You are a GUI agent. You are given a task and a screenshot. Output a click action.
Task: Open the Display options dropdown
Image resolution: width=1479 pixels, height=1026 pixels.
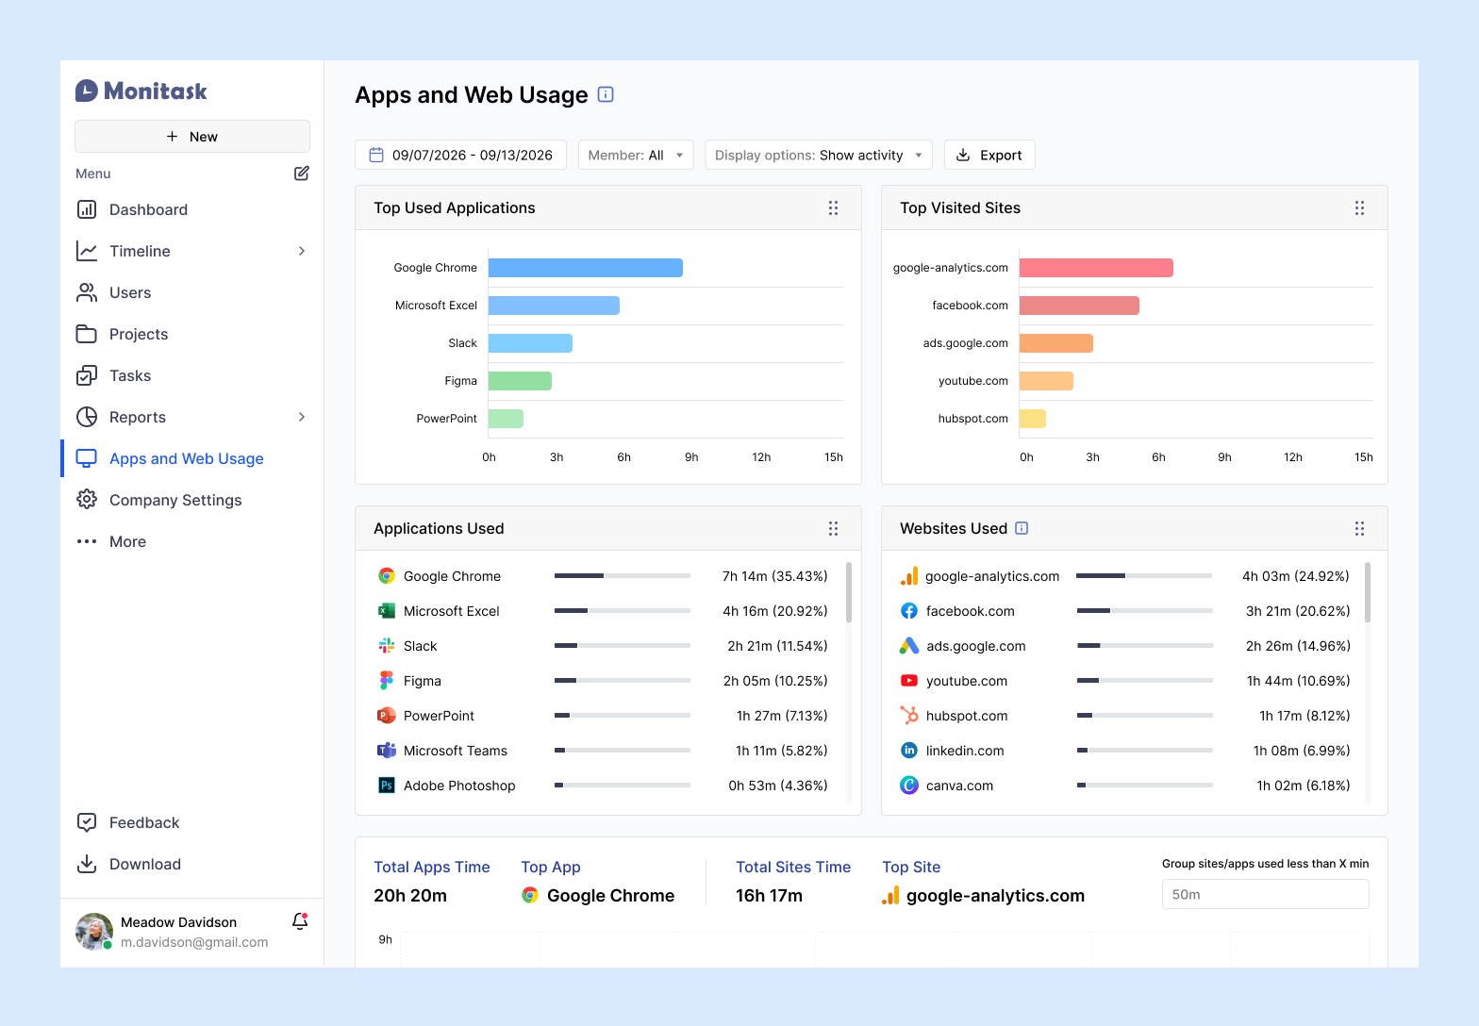pyautogui.click(x=819, y=155)
